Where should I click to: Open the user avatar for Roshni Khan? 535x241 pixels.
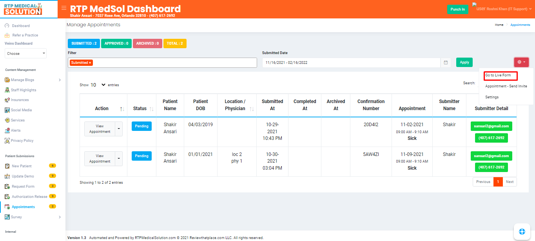[x=479, y=6]
